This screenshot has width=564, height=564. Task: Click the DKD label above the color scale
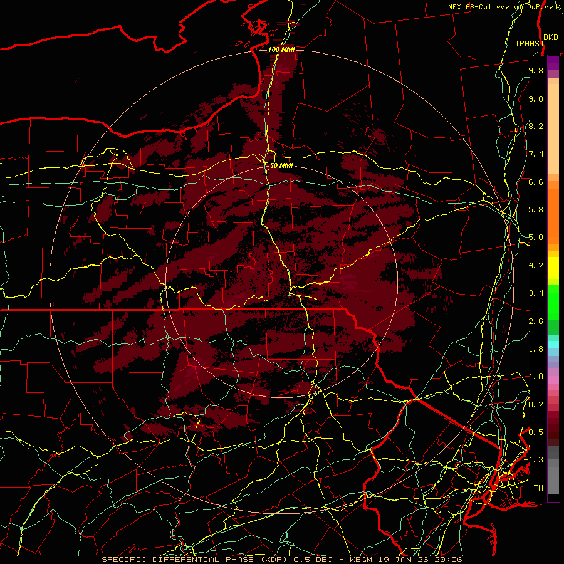(x=551, y=38)
